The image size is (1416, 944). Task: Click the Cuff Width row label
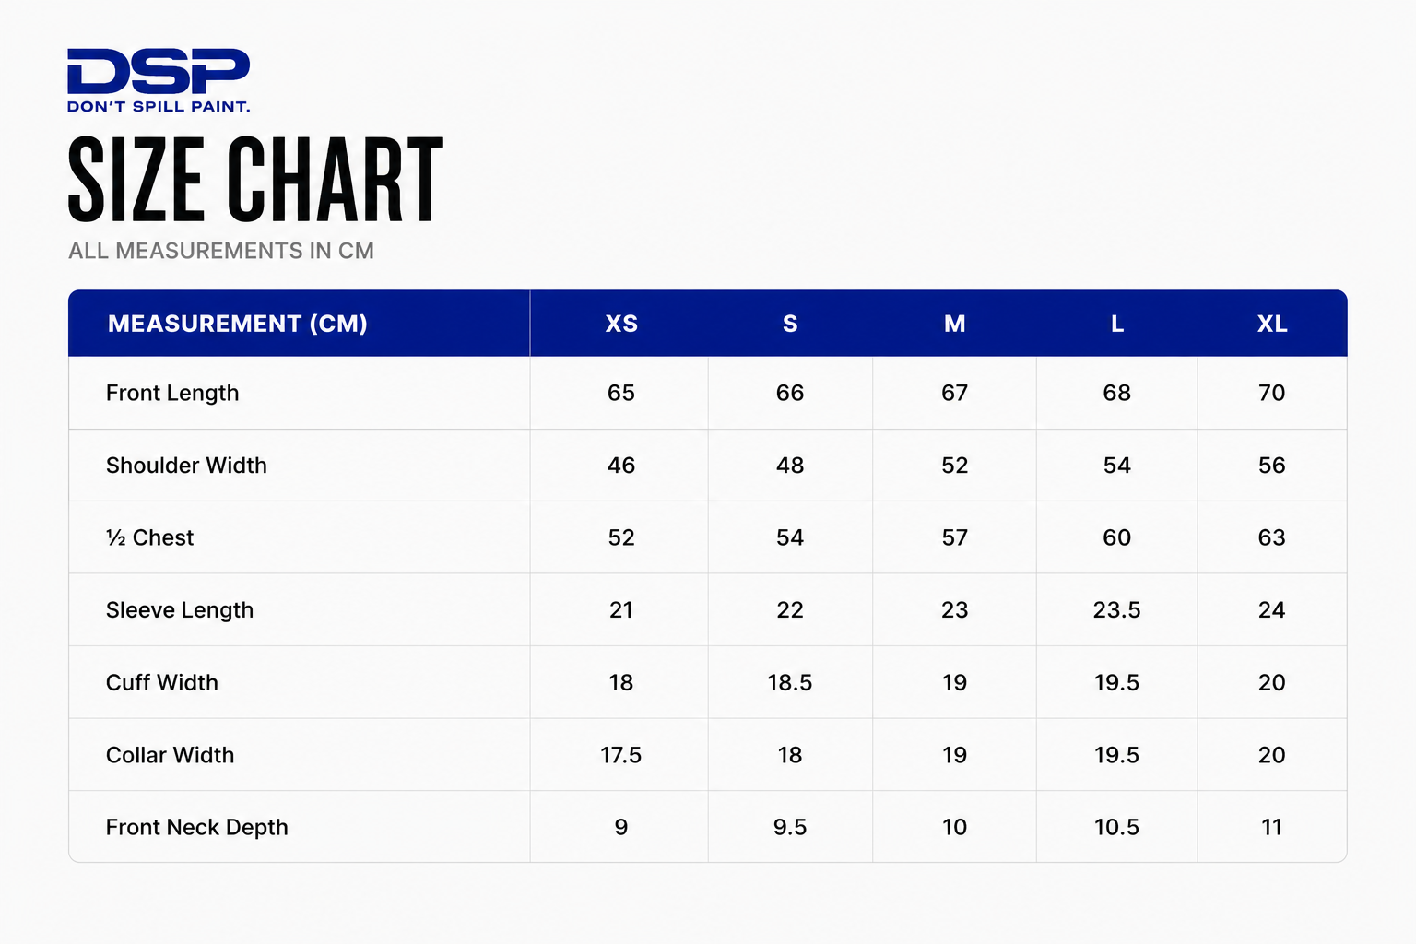pyautogui.click(x=162, y=683)
